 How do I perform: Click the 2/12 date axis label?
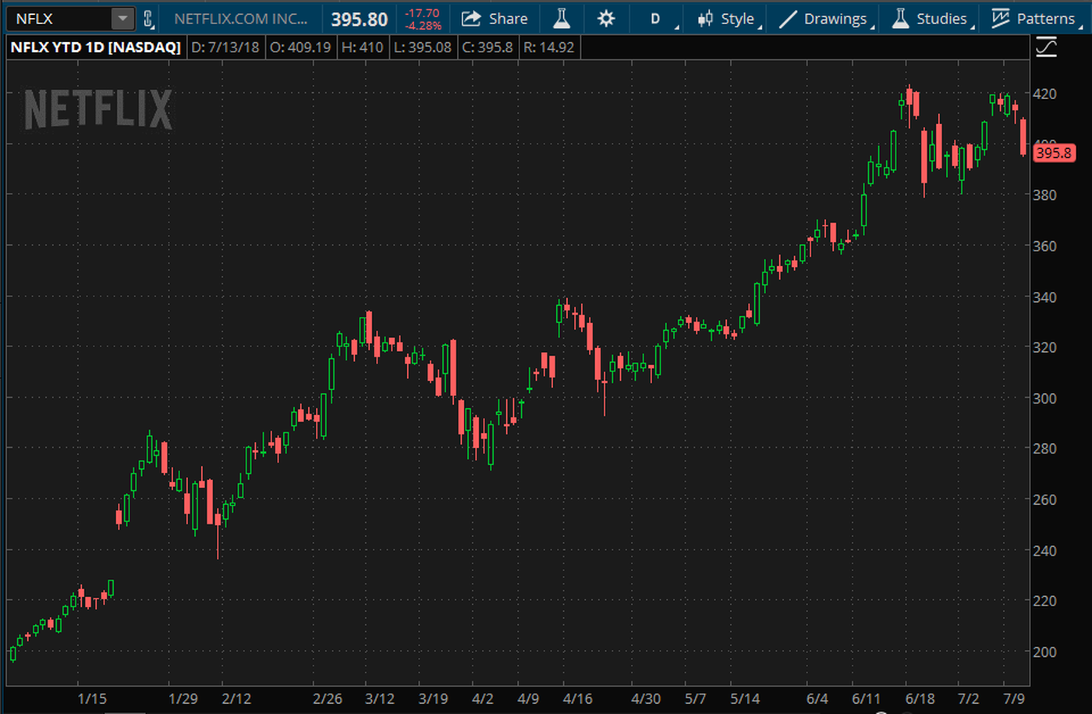click(236, 698)
